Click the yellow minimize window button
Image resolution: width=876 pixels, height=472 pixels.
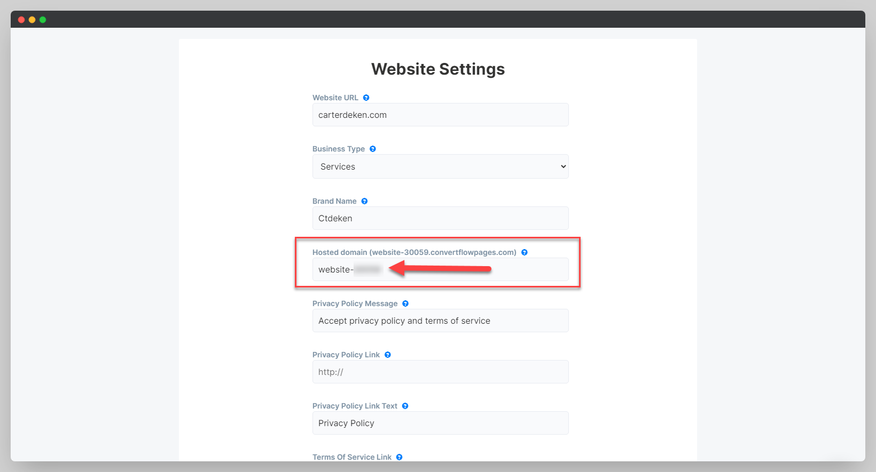32,20
